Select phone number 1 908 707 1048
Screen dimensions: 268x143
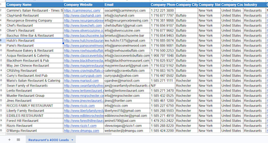[x=162, y=56]
